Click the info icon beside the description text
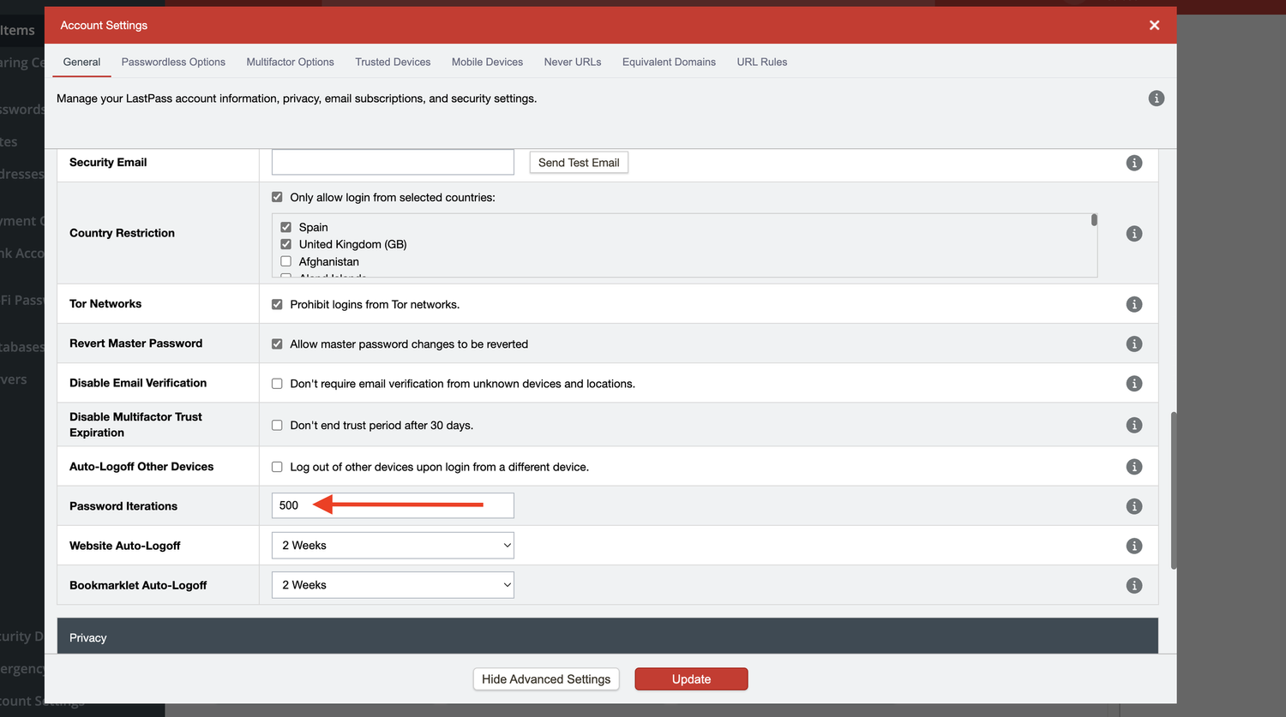Screen dimensions: 1286x717 tap(1157, 98)
